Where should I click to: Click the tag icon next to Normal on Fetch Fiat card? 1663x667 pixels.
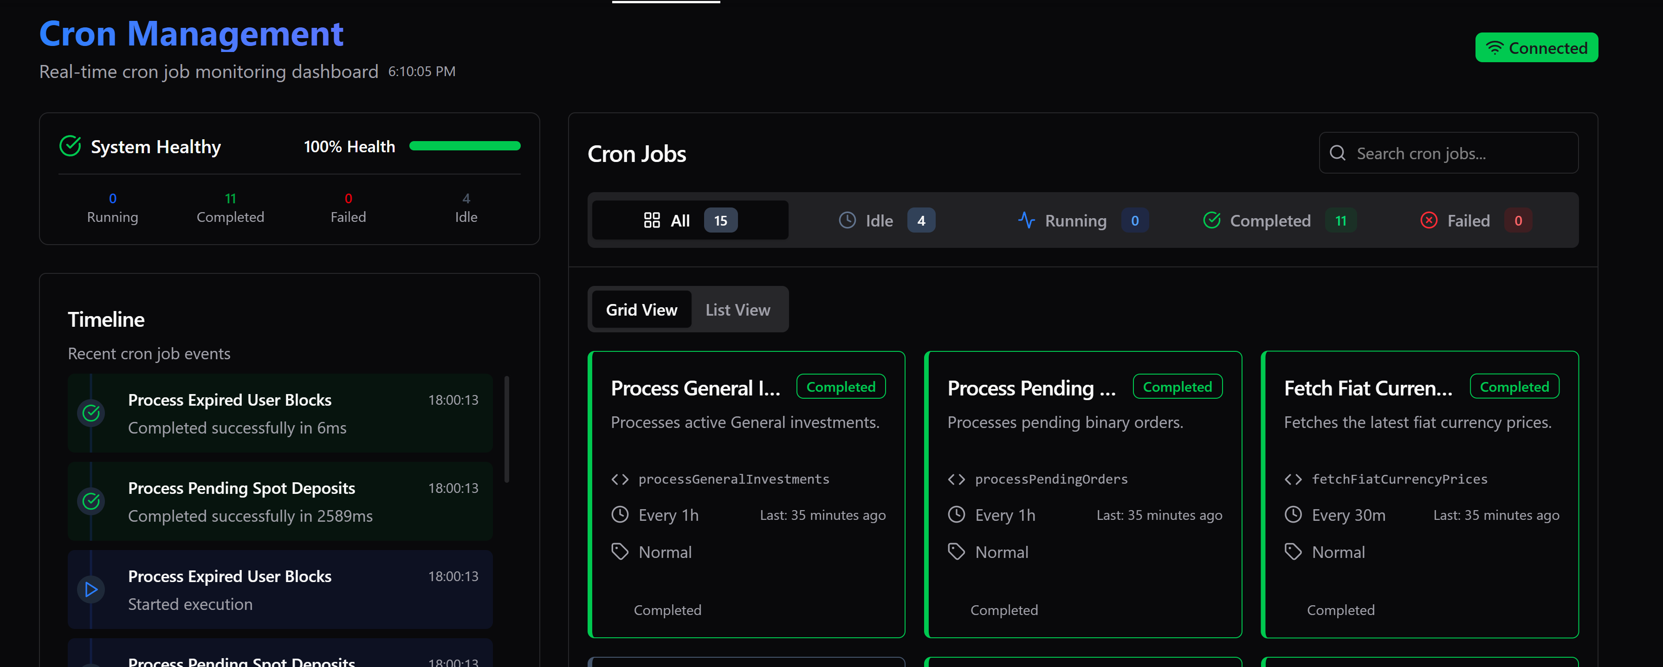[1293, 551]
